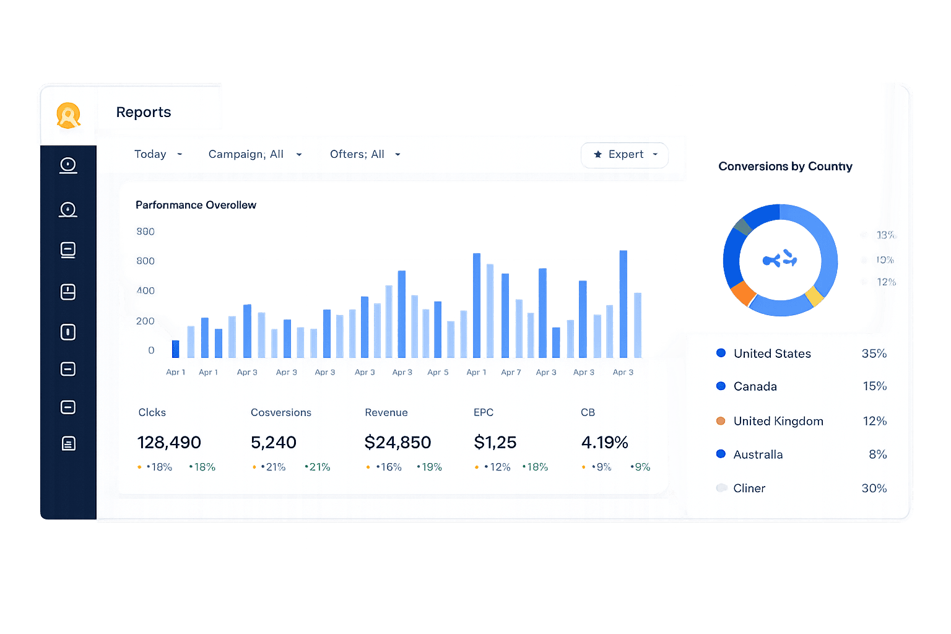Screen dimensions: 951x634
Task: Click the orange app logo
Action: [x=68, y=115]
